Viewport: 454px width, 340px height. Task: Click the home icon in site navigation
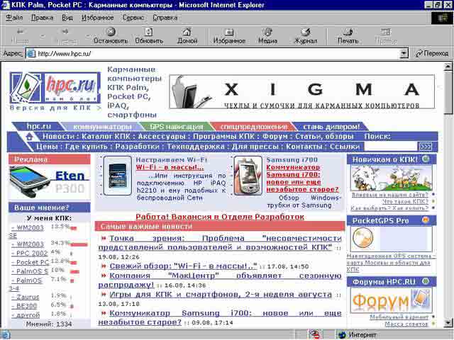point(29,137)
